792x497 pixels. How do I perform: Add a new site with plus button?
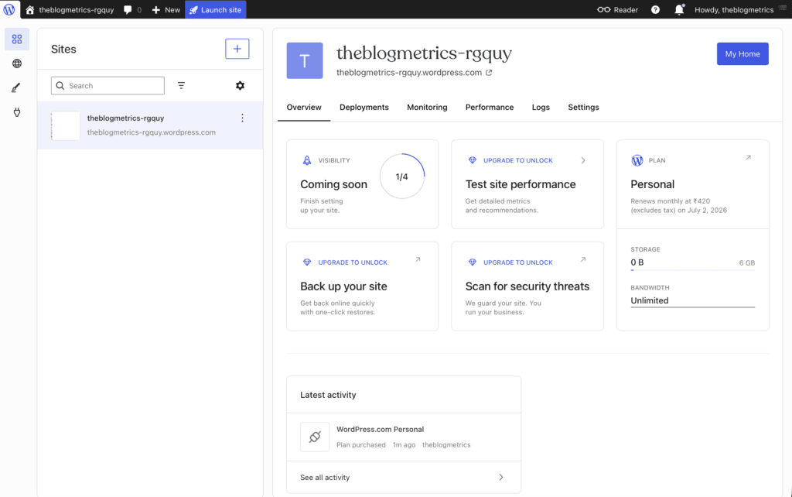tap(237, 49)
